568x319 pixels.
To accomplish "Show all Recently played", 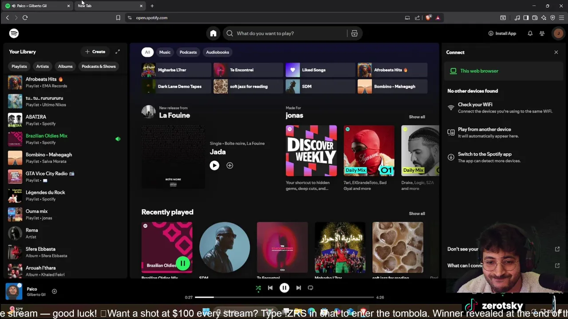I will coord(417,214).
